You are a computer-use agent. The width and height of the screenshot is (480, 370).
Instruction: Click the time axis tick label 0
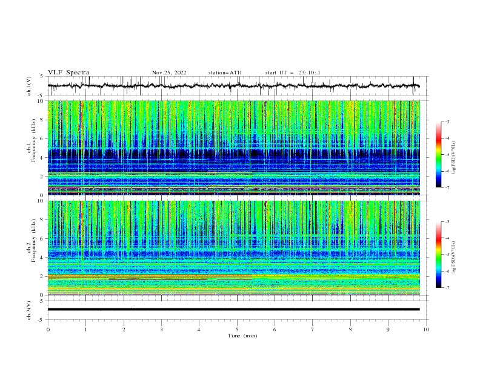click(48, 329)
